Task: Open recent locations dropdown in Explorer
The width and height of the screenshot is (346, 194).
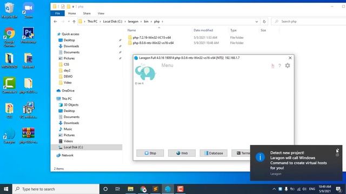Action: 69,22
